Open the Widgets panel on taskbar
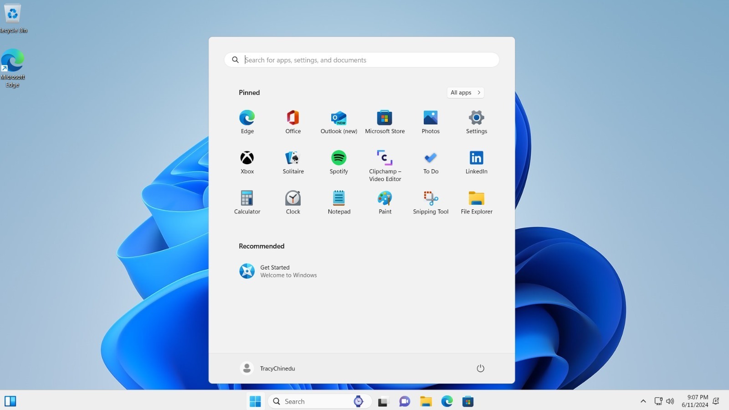 10,401
